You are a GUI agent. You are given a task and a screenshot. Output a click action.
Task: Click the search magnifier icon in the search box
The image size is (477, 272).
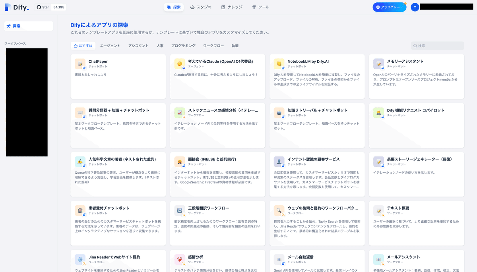click(x=414, y=46)
